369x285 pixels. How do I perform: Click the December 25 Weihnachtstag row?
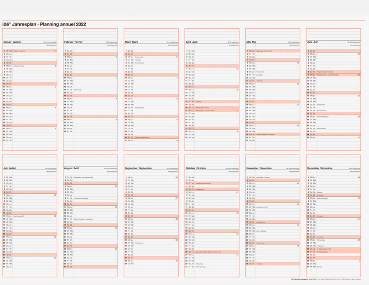[333, 249]
